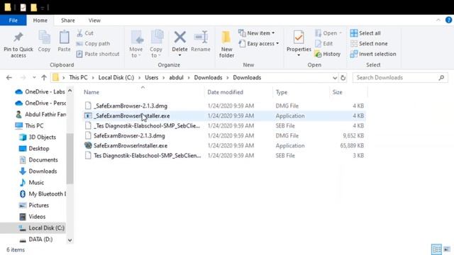Select SafeExamBrowser-2.1.3.dmg 9,652 KB file
The image size is (454, 255).
[224, 135]
